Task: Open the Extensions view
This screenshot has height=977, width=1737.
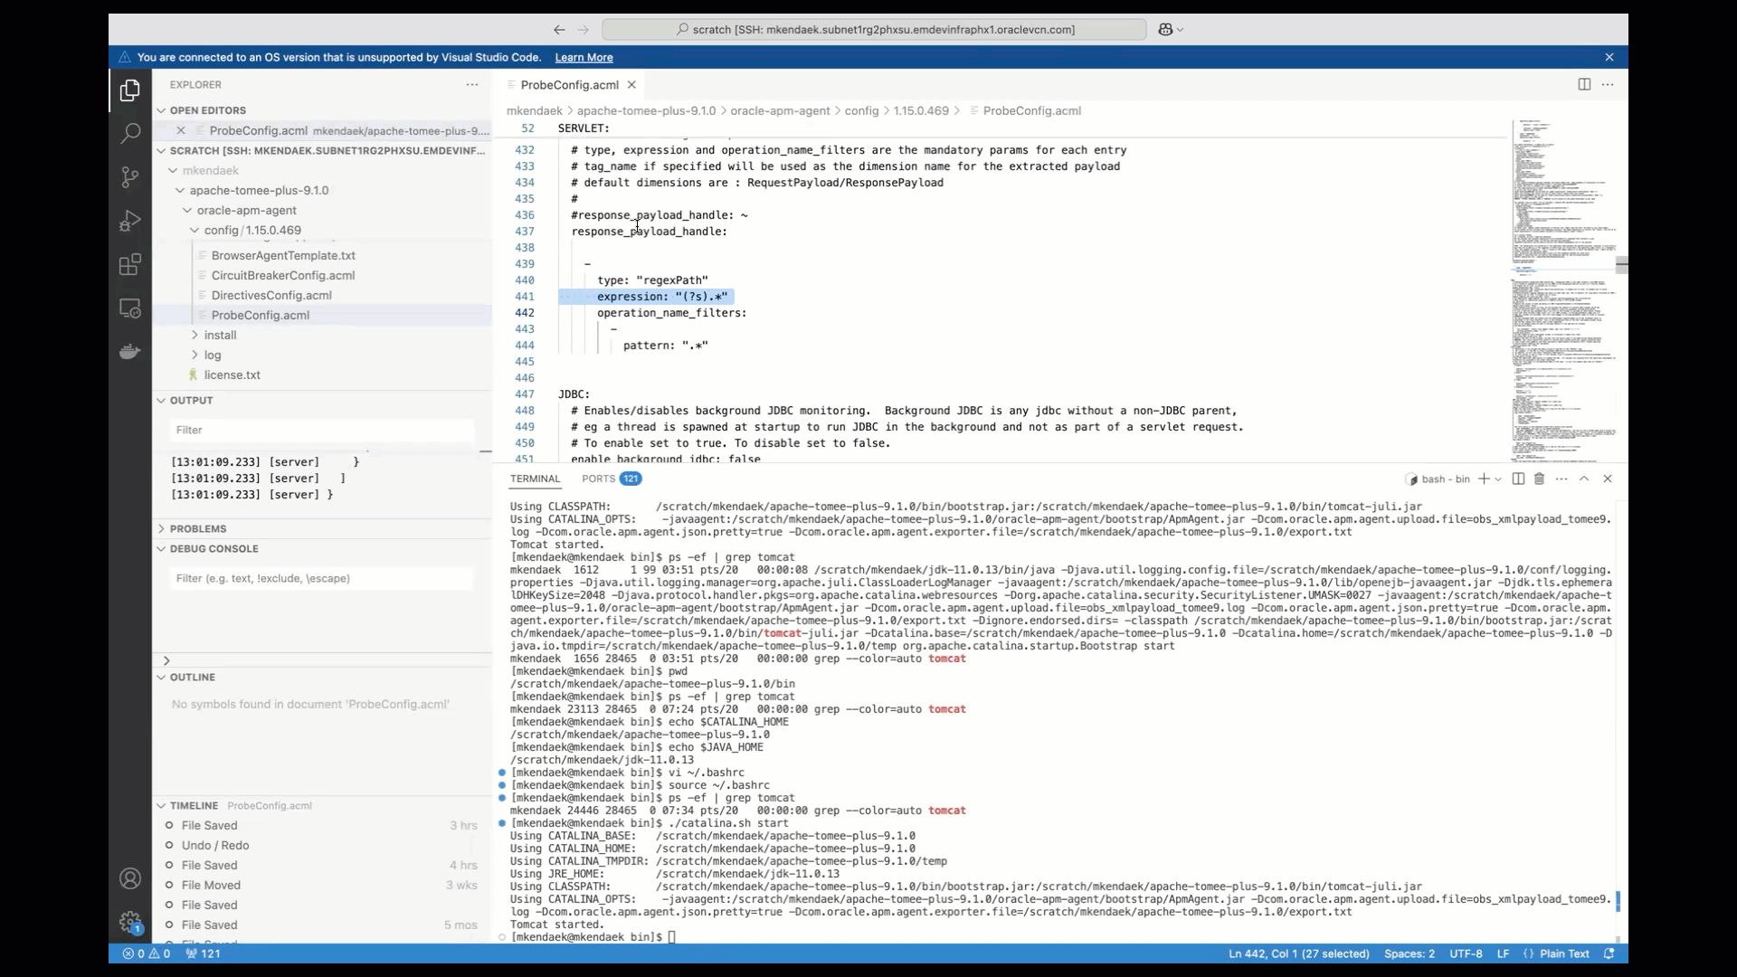Action: click(x=130, y=264)
